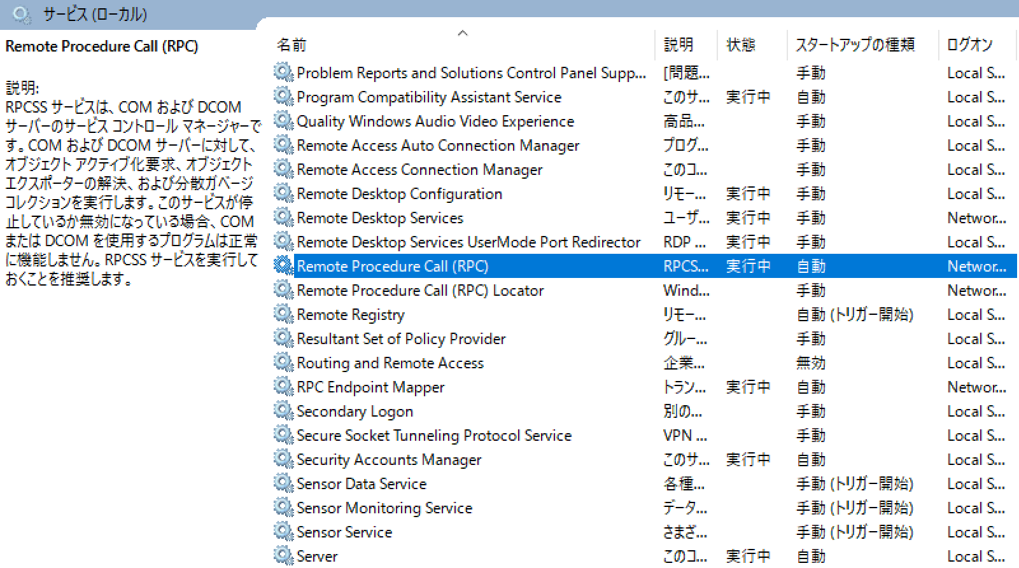Click the gear icon beside Problem Reports and Solutions
Screen dimensions: 1019x568
(x=283, y=73)
